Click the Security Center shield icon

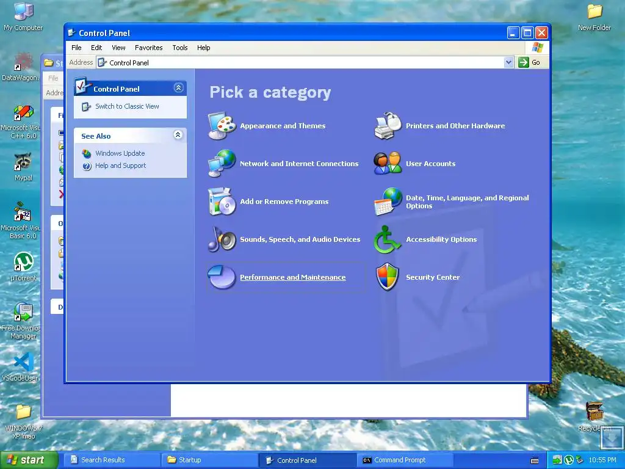pyautogui.click(x=388, y=277)
